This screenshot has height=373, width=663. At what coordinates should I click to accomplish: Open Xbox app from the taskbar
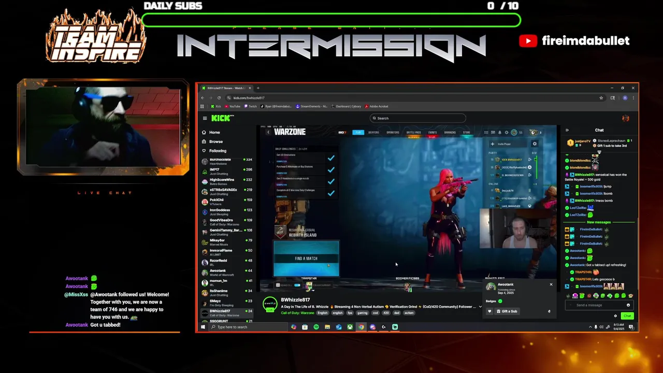tap(350, 327)
